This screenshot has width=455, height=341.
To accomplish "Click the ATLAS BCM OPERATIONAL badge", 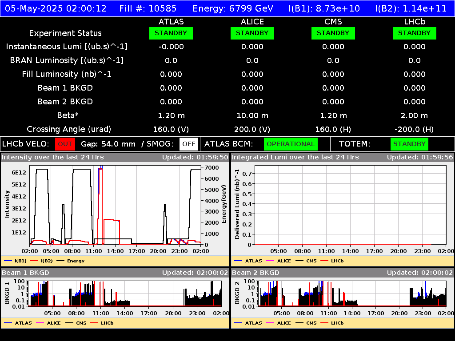I will pyautogui.click(x=291, y=144).
